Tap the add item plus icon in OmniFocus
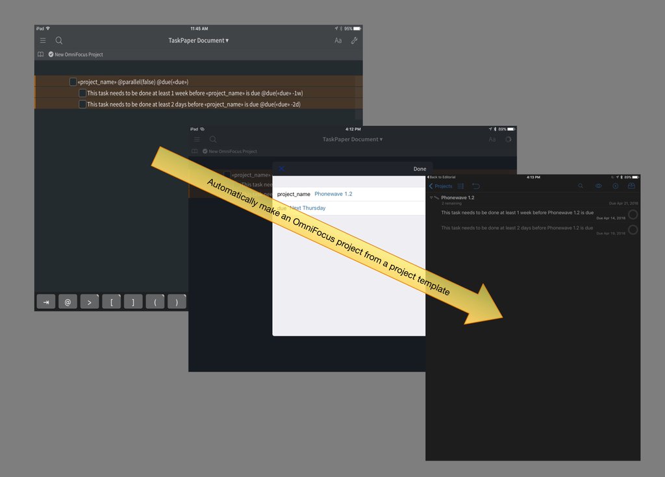This screenshot has width=665, height=477. click(616, 186)
